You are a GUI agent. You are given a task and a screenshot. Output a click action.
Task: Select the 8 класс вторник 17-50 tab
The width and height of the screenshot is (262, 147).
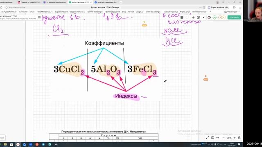click(x=80, y=2)
